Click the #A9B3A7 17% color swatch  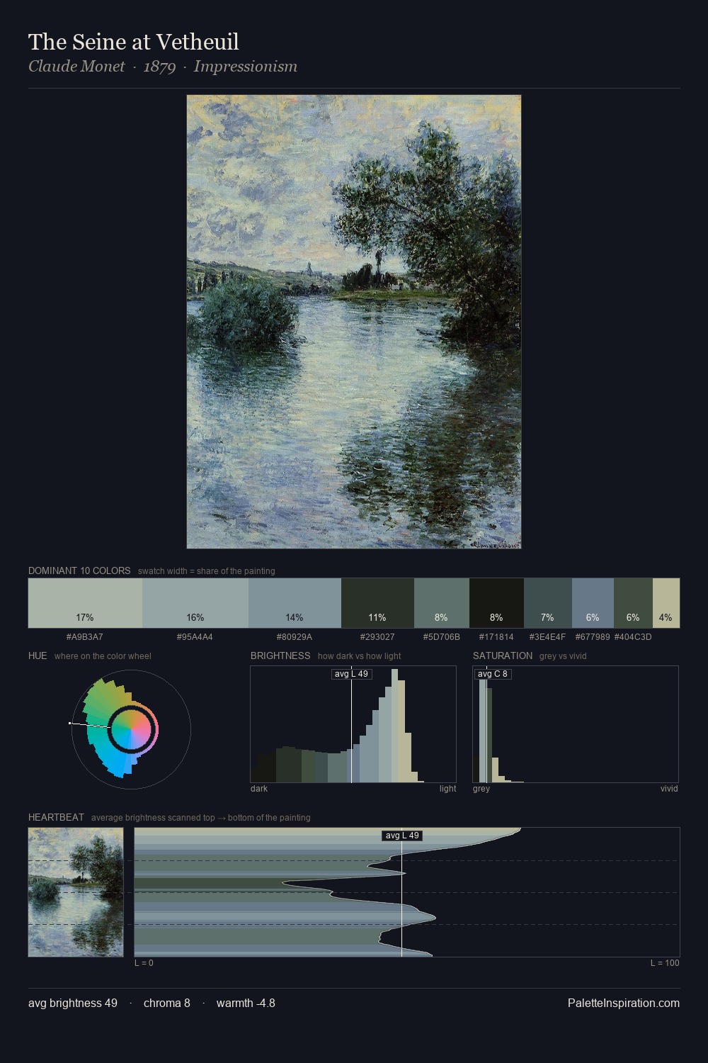pos(85,603)
